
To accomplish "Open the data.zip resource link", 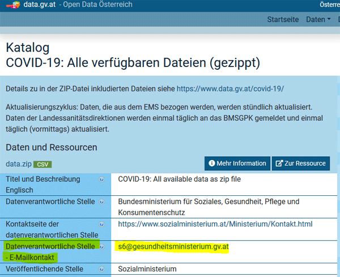I will tap(19, 164).
